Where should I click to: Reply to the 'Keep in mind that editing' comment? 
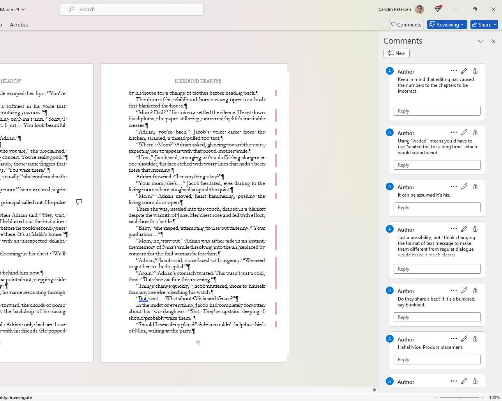(x=437, y=111)
